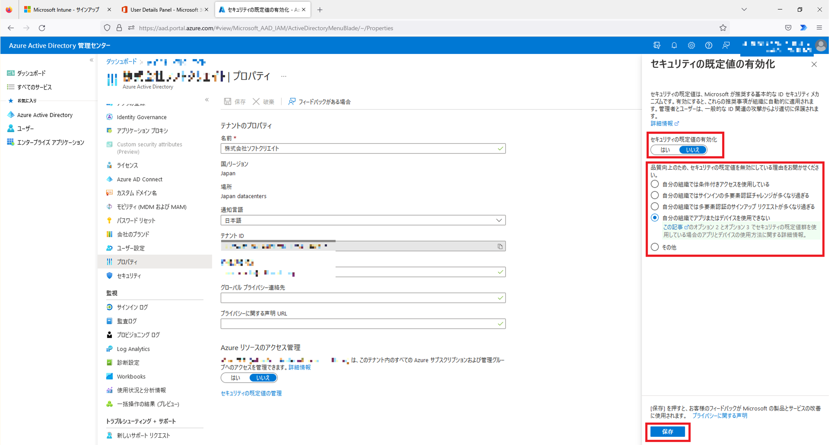Bookmark the page with the star icon
831x445 pixels.
723,28
